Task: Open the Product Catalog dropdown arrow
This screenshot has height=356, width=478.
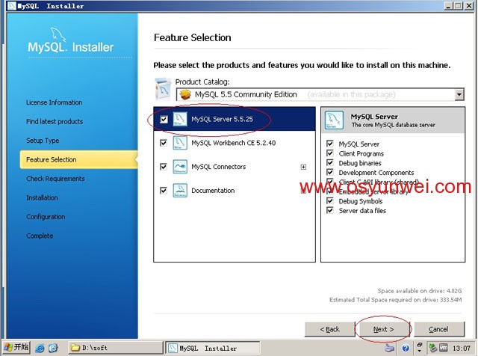Action: click(x=459, y=94)
